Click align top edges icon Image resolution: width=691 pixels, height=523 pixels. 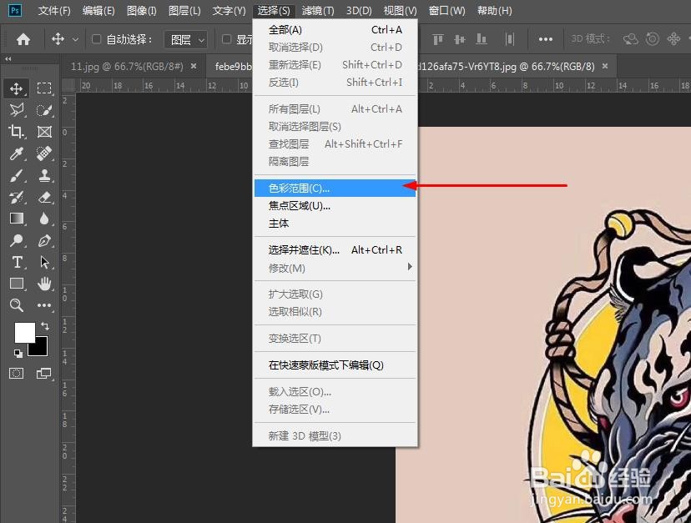click(x=437, y=40)
